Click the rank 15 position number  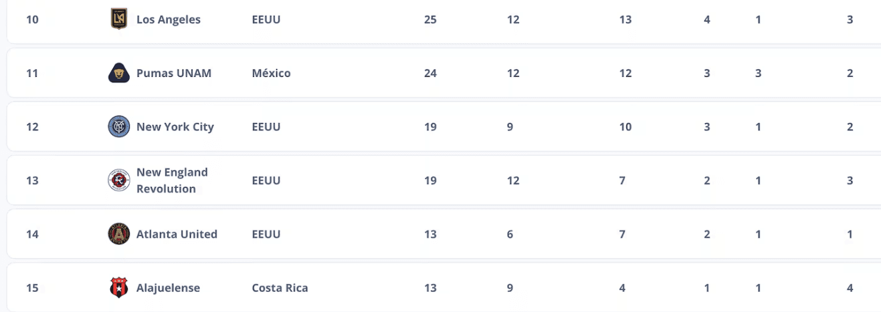click(32, 288)
